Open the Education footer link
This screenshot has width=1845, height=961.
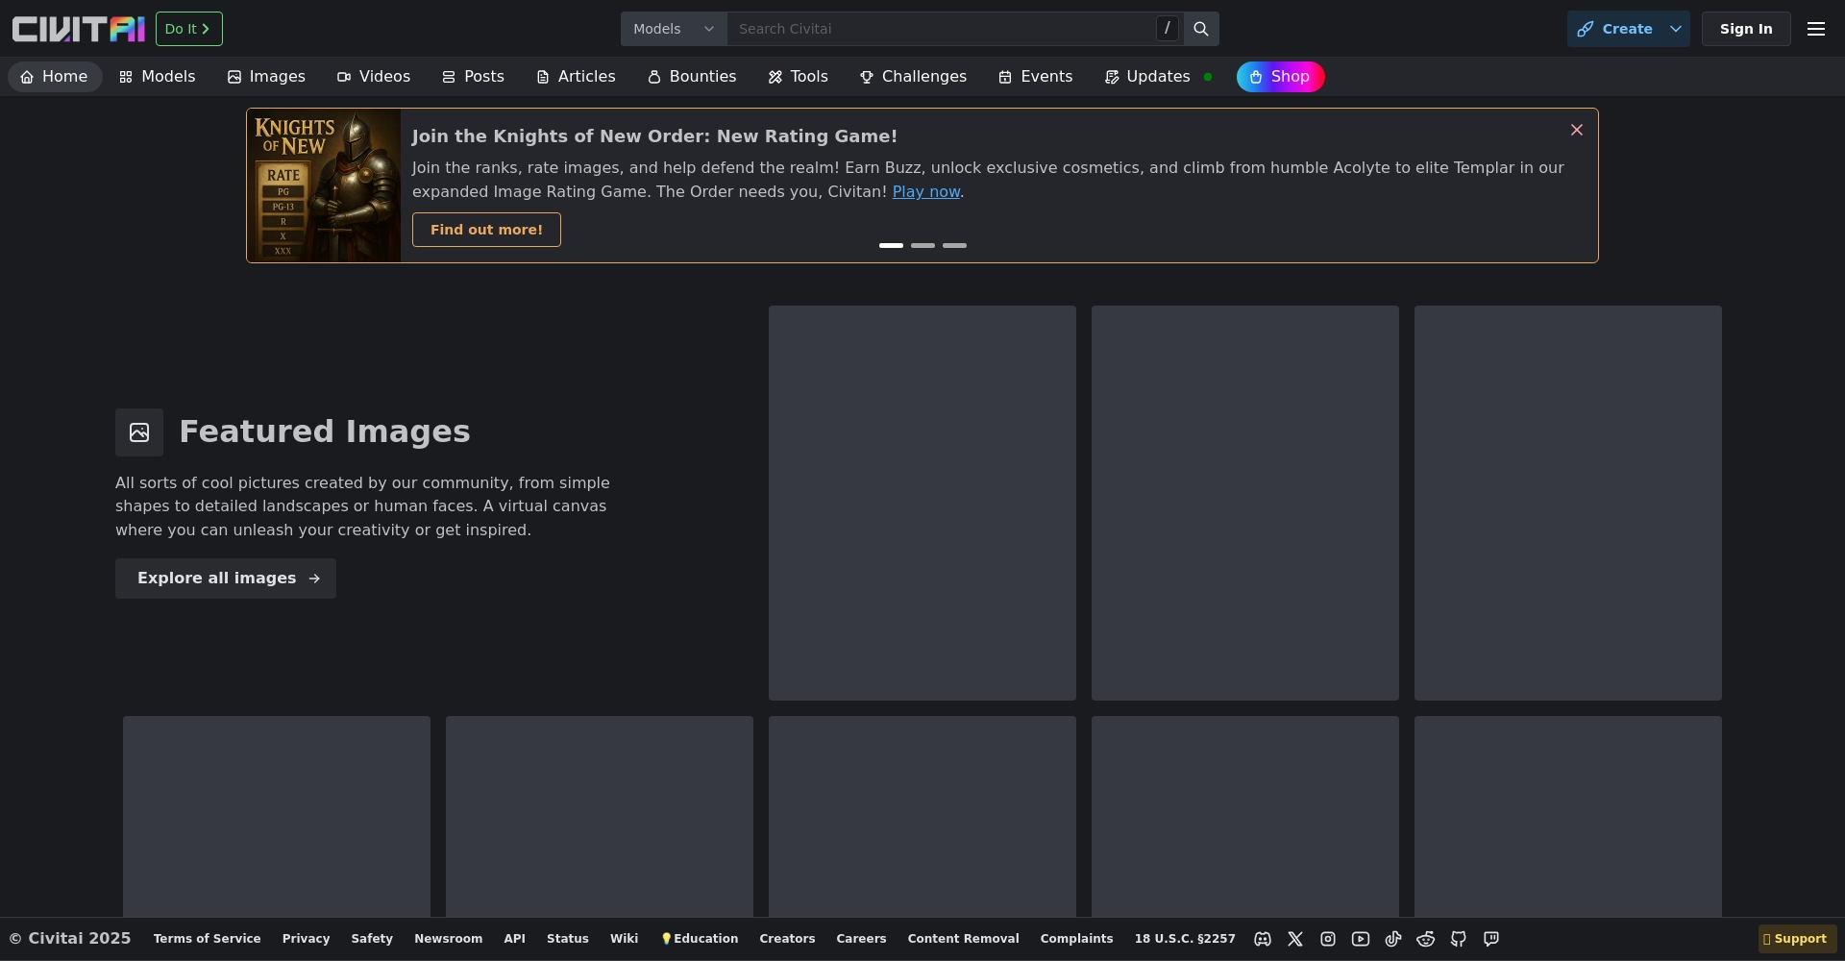click(x=700, y=939)
